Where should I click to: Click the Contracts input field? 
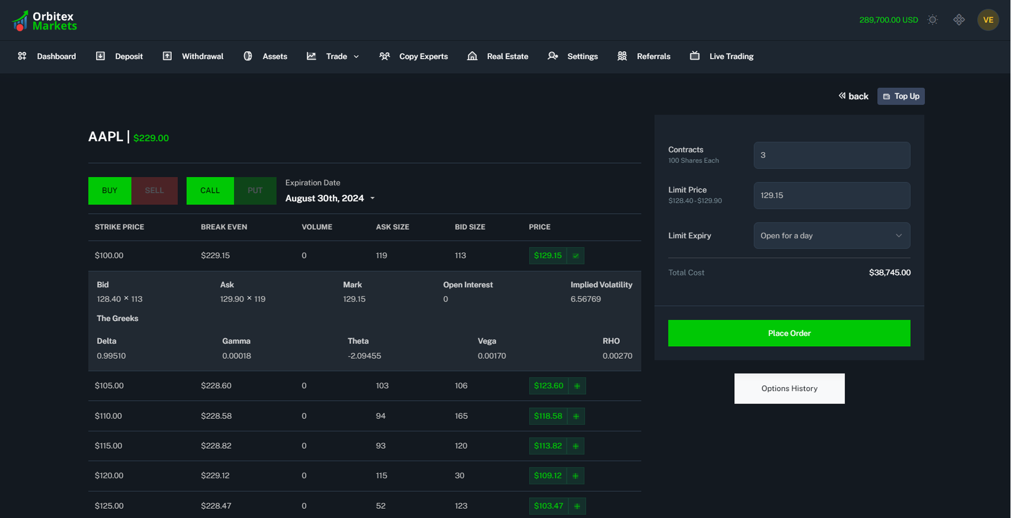coord(831,155)
